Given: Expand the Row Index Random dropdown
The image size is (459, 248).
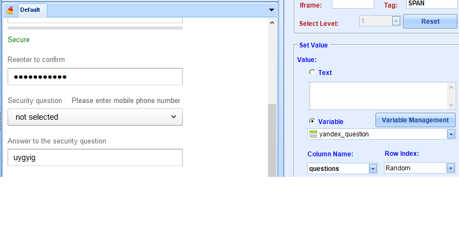Looking at the screenshot, I should pos(450,168).
